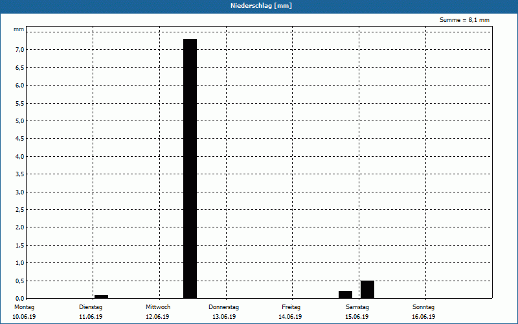
Task: Click the 1,0 y-axis value
Action: [x=20, y=263]
